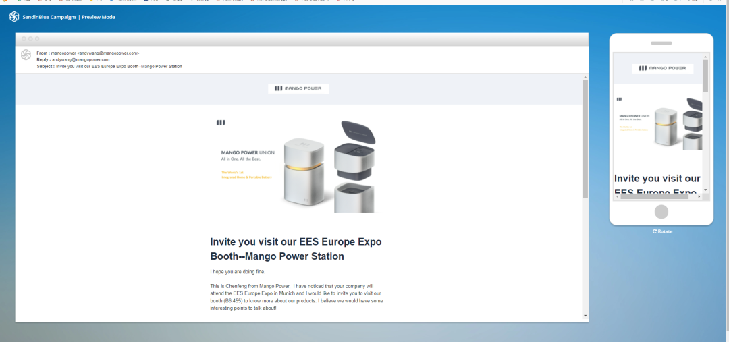Viewport: 729px width, 342px height.
Task: Click the desktop preview scroll-up arrow
Action: pyautogui.click(x=585, y=77)
